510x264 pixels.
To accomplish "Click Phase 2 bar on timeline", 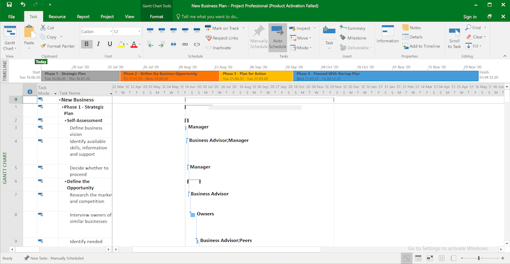I will 169,76.
